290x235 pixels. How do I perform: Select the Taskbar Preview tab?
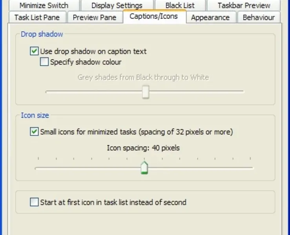pyautogui.click(x=244, y=5)
